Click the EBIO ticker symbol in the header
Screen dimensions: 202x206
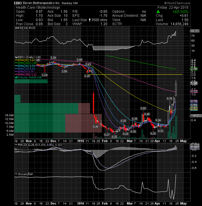click(x=18, y=3)
